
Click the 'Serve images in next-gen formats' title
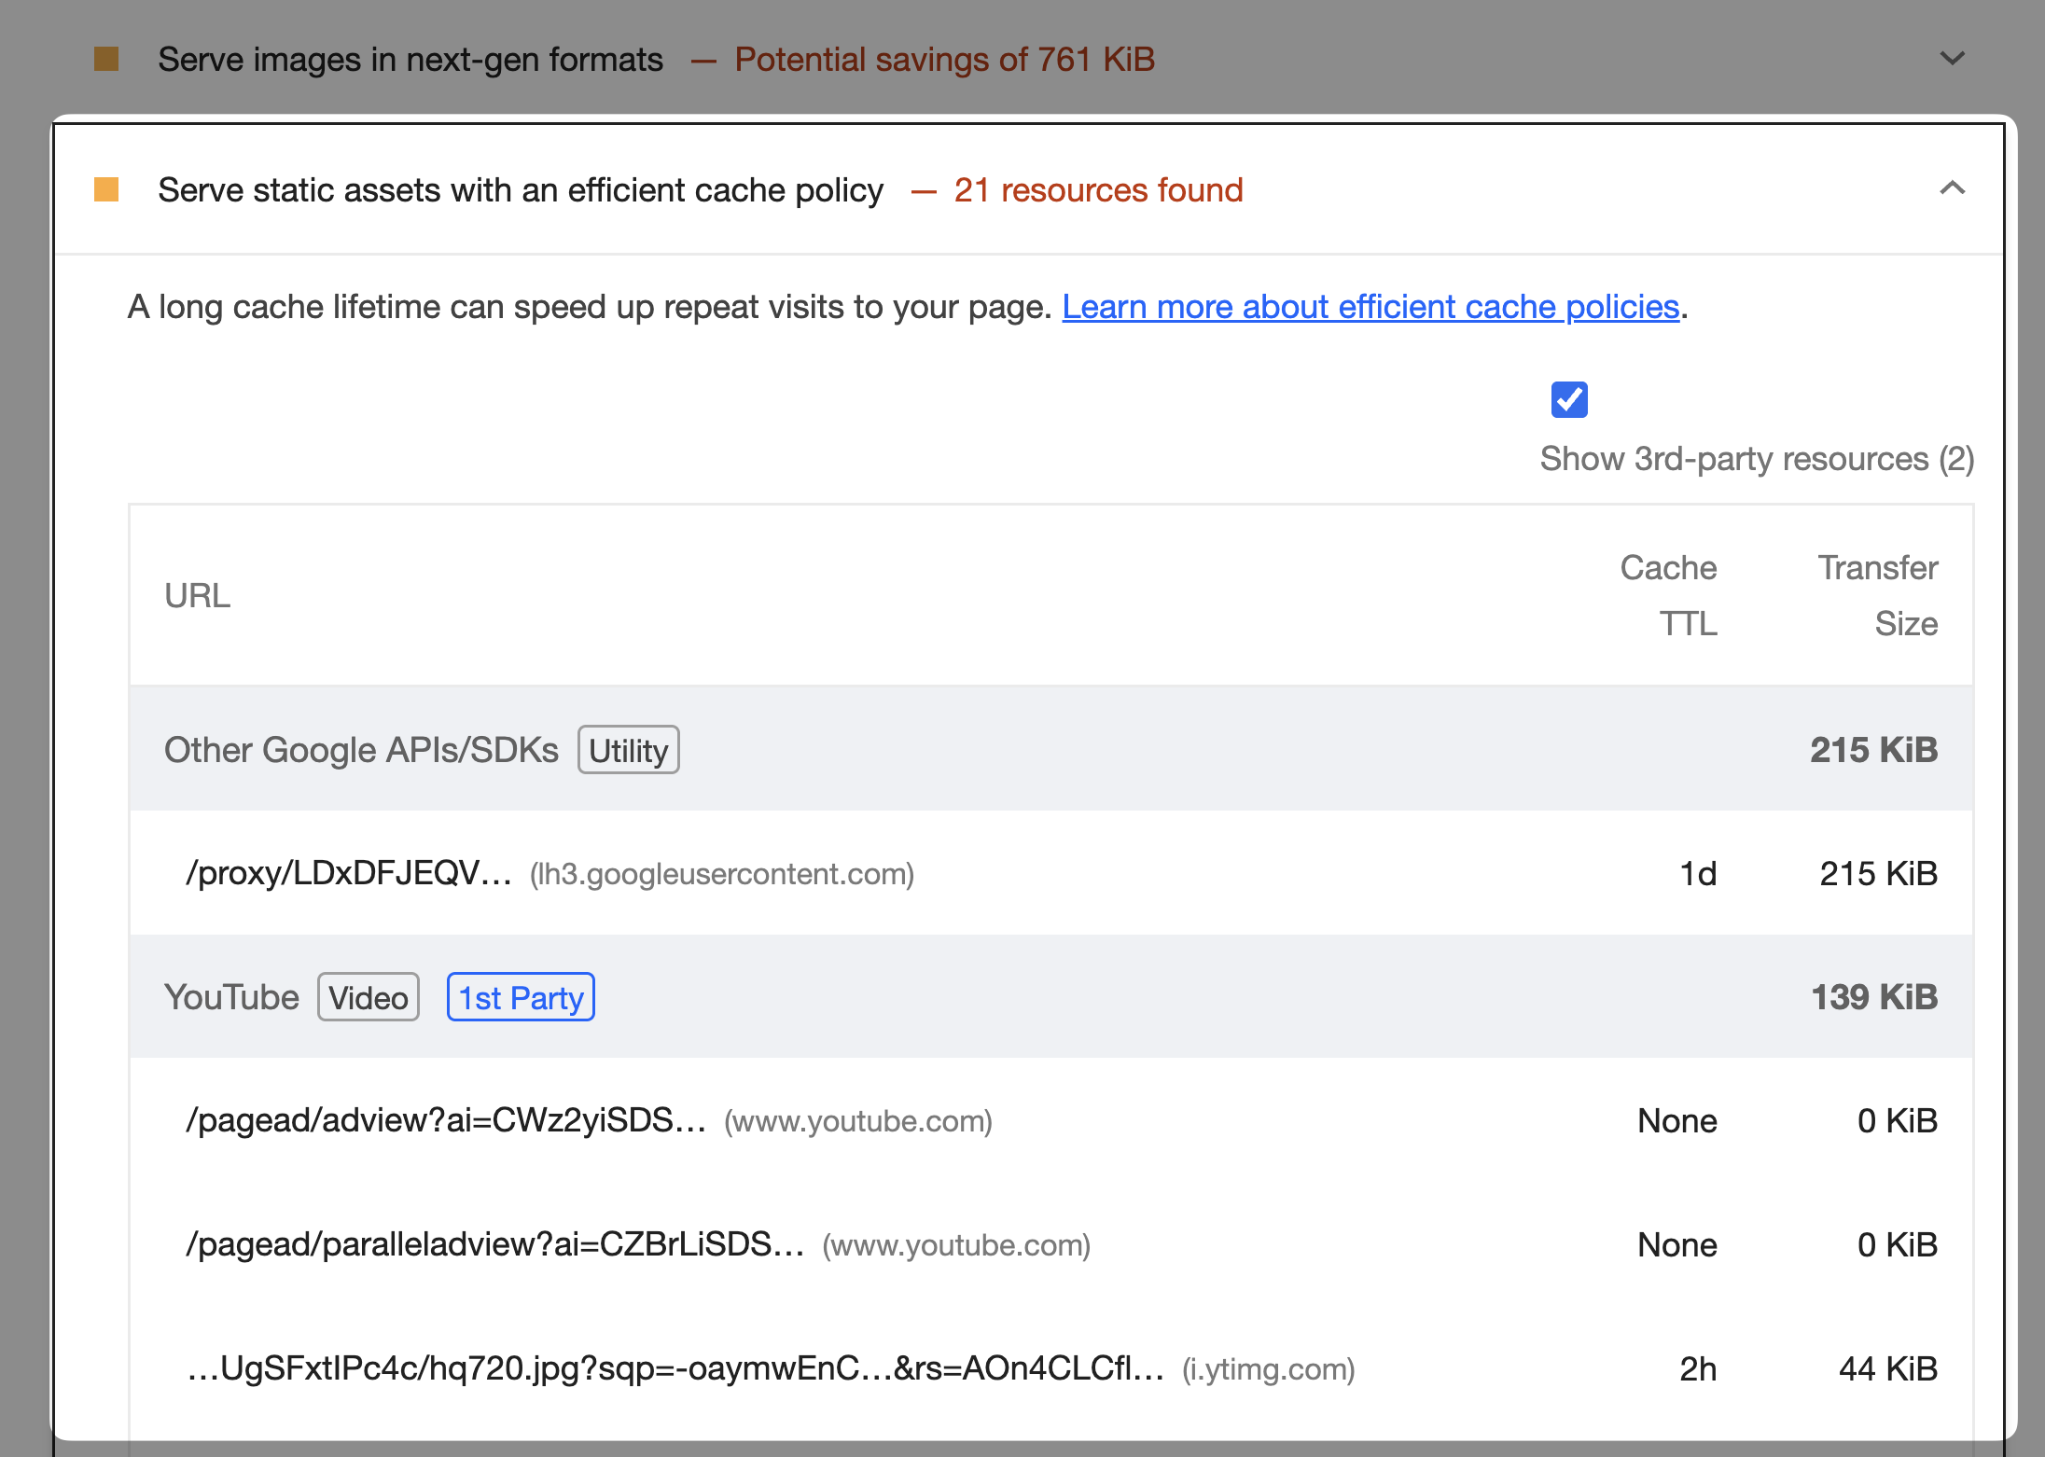coord(410,60)
